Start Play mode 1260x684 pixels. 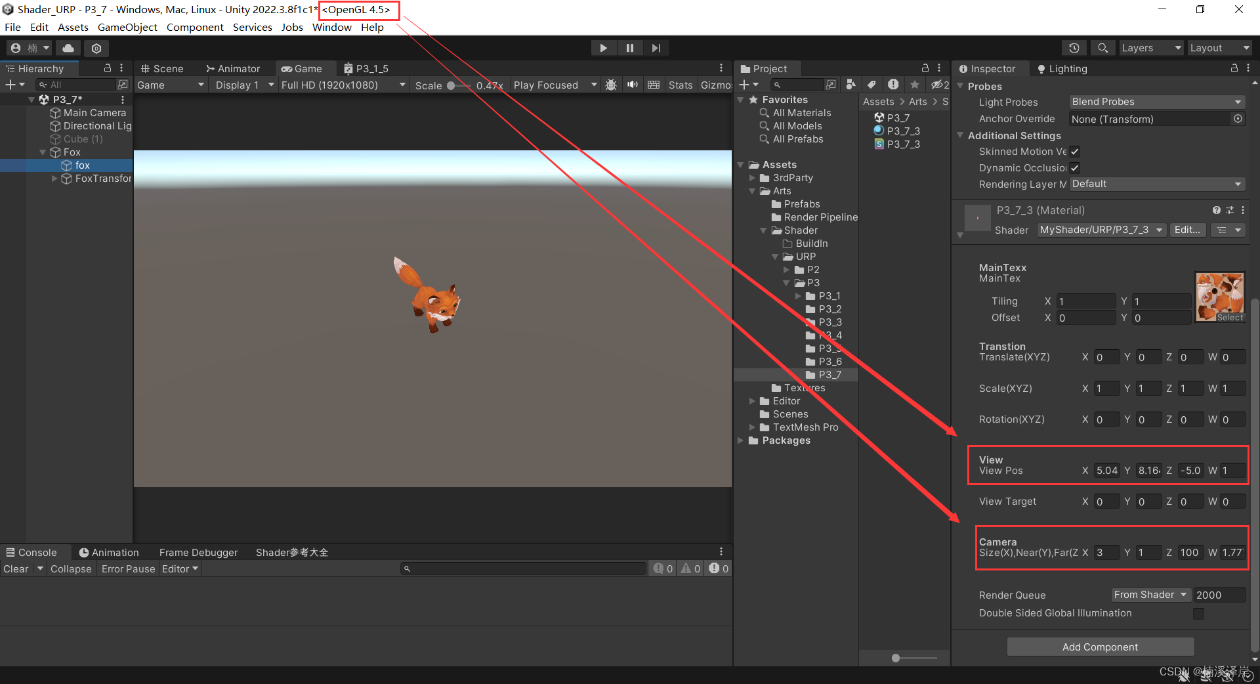pyautogui.click(x=603, y=48)
